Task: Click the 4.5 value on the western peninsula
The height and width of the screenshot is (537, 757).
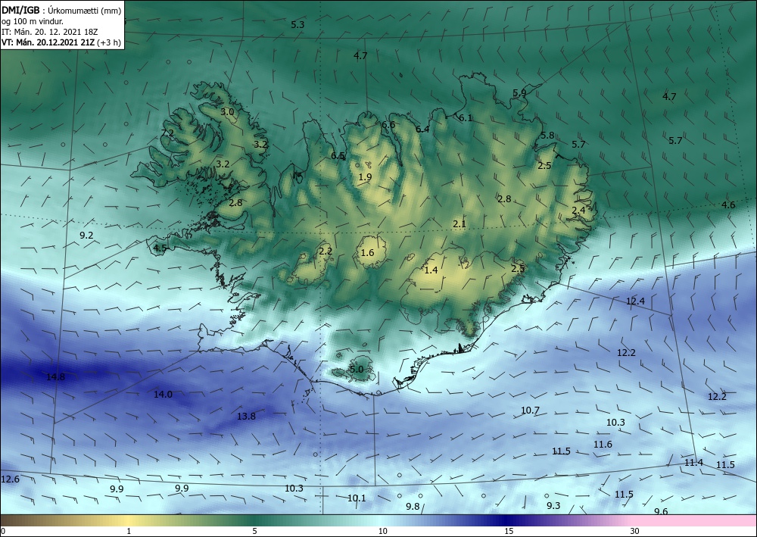Action: pyautogui.click(x=160, y=248)
